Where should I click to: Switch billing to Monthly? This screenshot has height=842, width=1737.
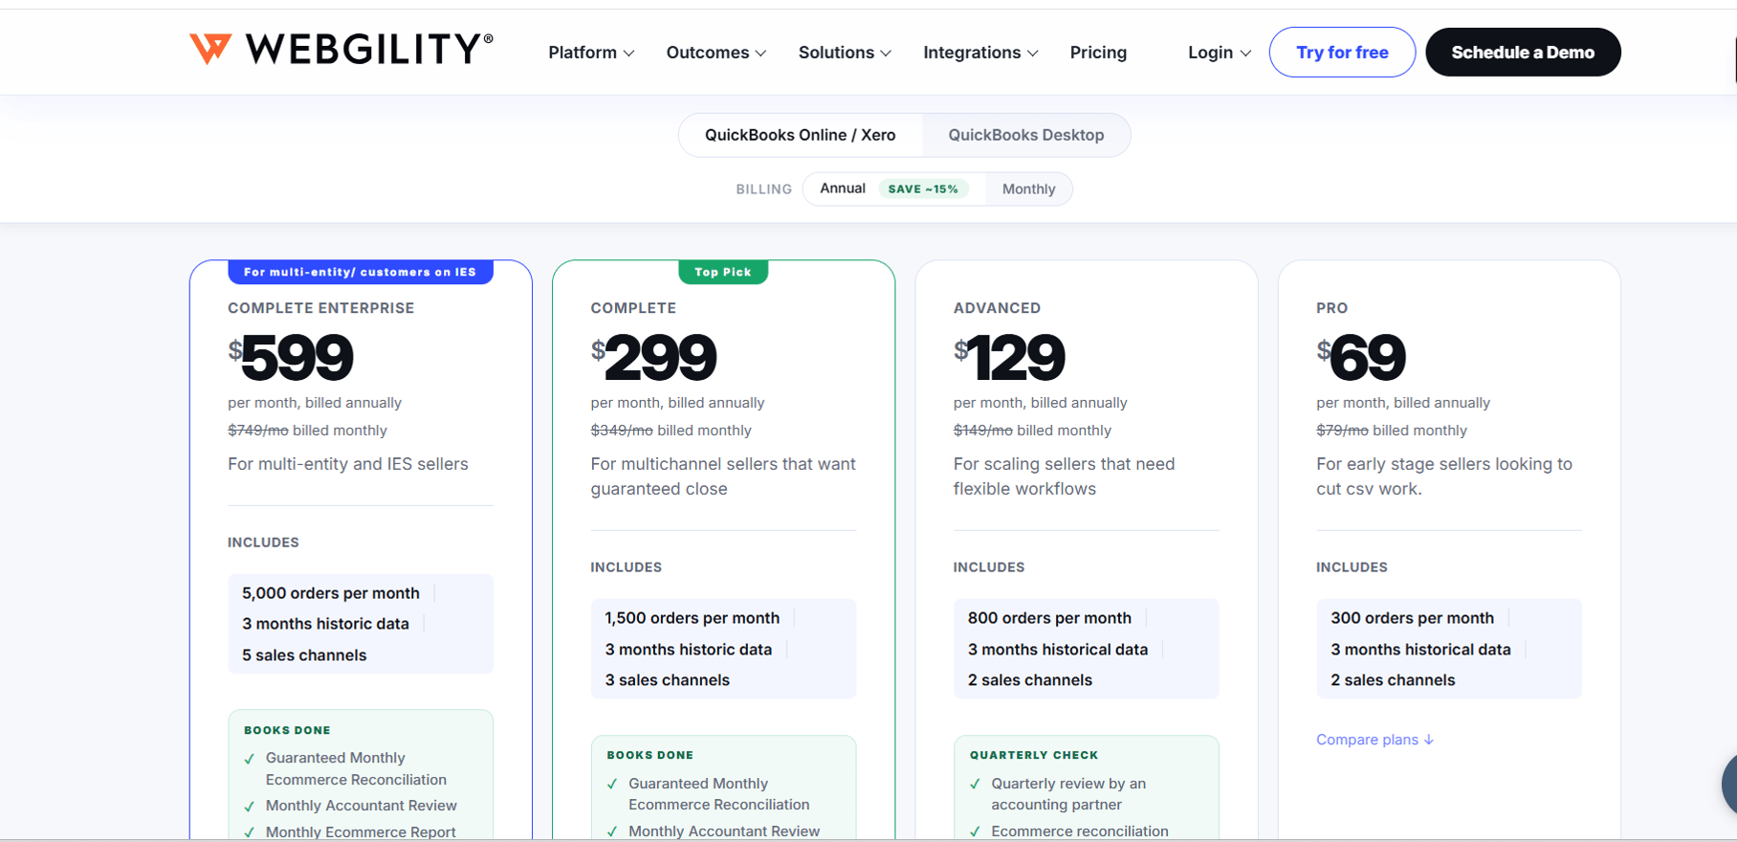click(1028, 189)
